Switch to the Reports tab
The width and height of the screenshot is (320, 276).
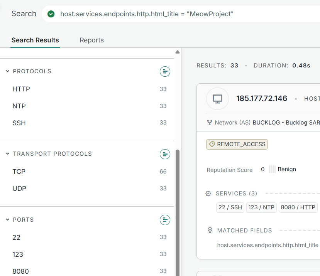click(x=91, y=40)
